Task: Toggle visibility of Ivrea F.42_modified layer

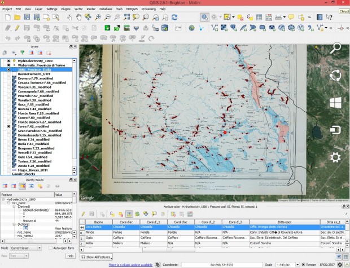Action: pyautogui.click(x=8, y=126)
